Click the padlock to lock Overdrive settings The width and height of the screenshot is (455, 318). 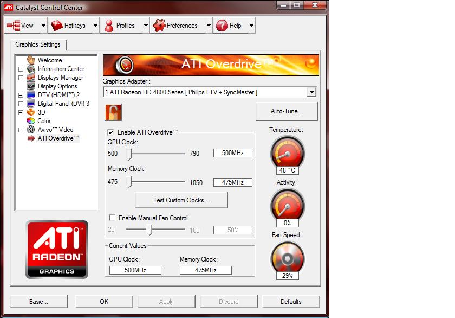coord(115,112)
